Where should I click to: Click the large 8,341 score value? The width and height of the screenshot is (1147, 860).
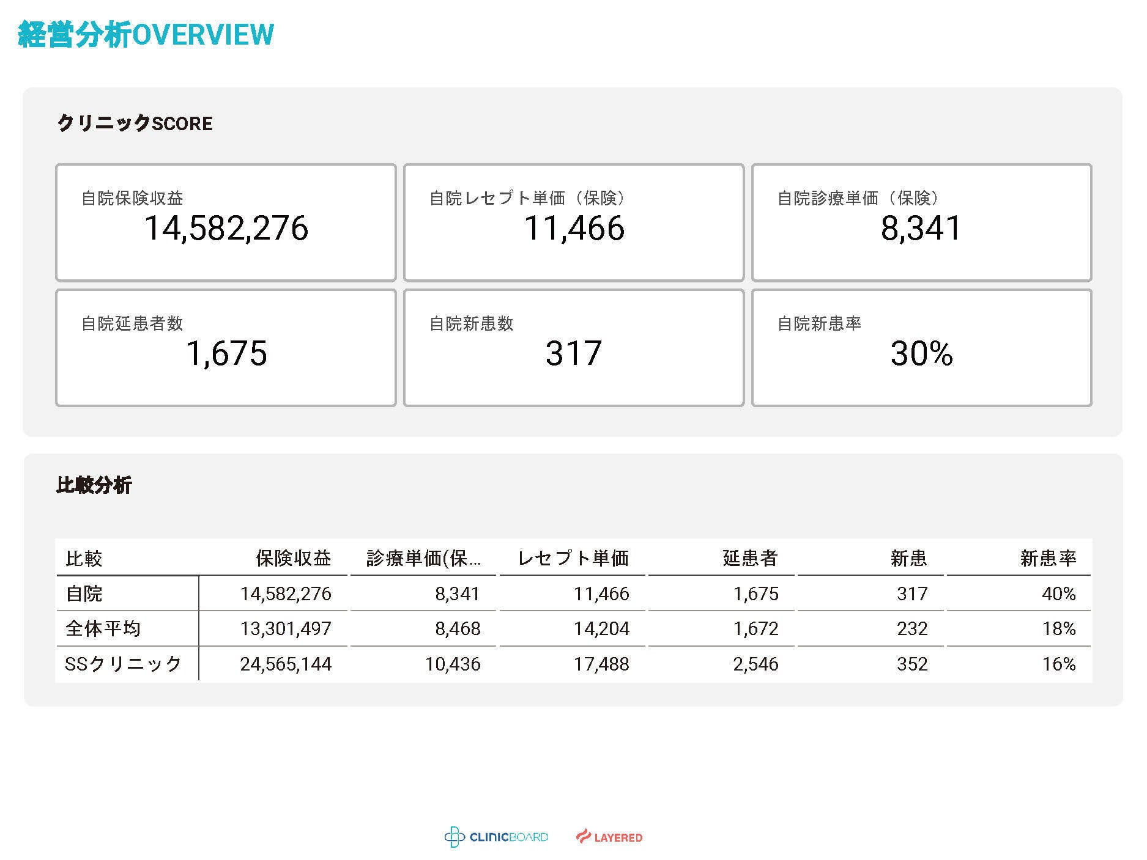click(921, 229)
